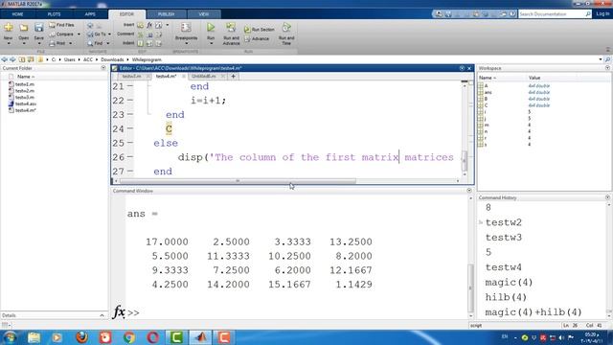Open the Workspace panel actions menu
This screenshot has height=345, width=613.
pos(607,68)
